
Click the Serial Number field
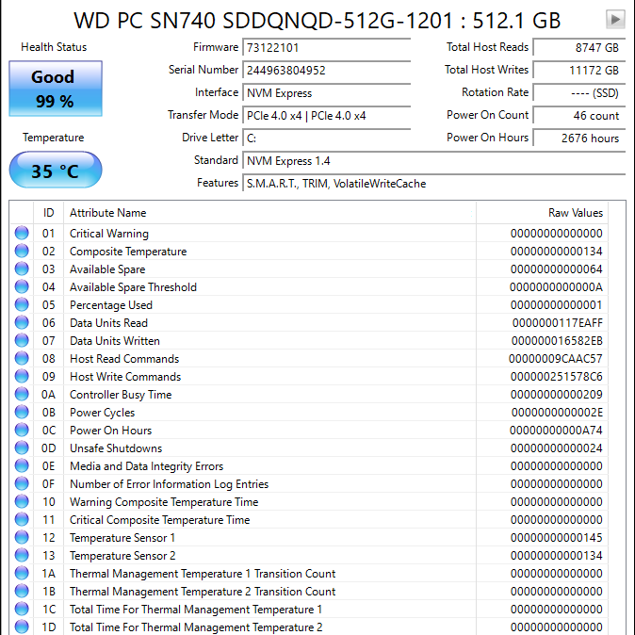pyautogui.click(x=326, y=70)
